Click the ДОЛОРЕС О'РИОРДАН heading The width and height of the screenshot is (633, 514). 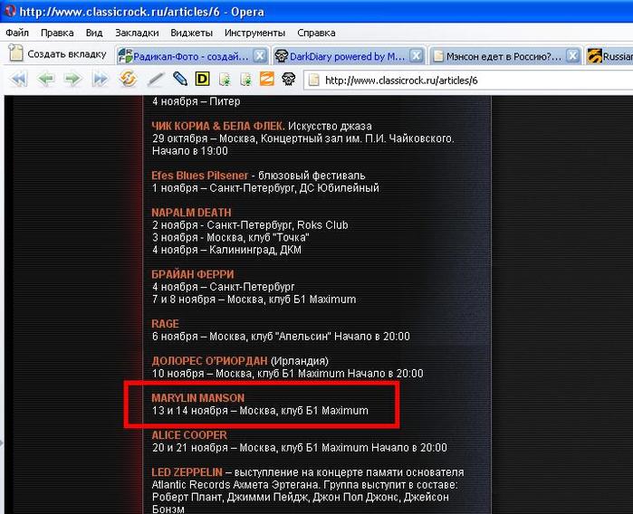209,361
